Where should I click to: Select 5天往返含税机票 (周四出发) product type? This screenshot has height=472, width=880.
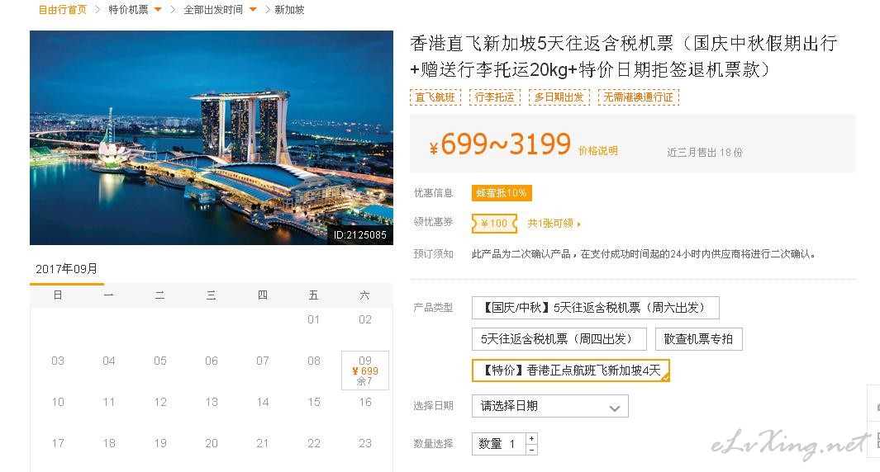coord(559,339)
